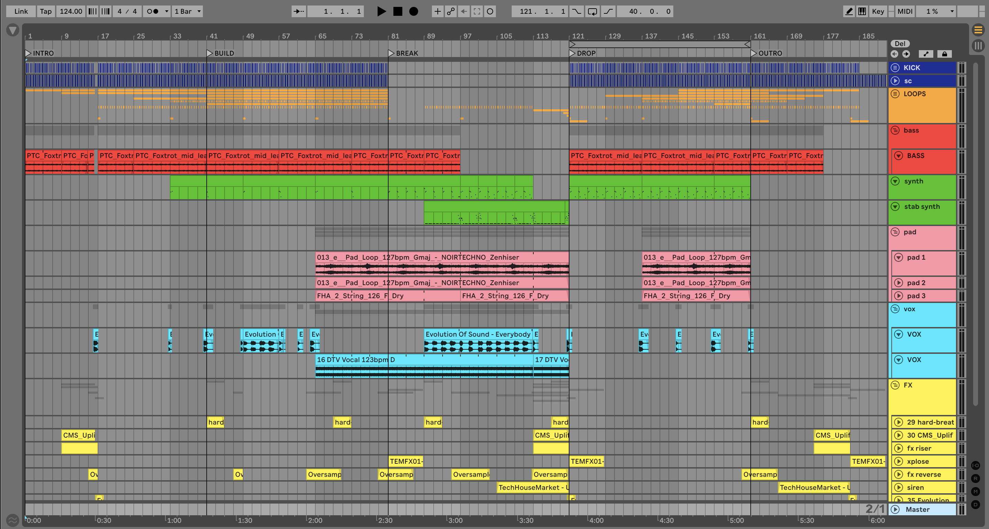Enable Draw Mode pencil icon
This screenshot has width=989, height=529.
point(849,11)
